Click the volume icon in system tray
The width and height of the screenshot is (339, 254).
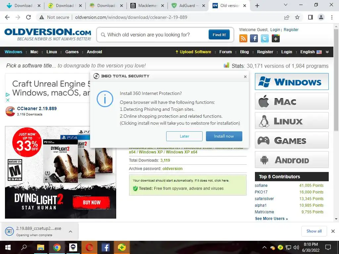tap(296, 247)
